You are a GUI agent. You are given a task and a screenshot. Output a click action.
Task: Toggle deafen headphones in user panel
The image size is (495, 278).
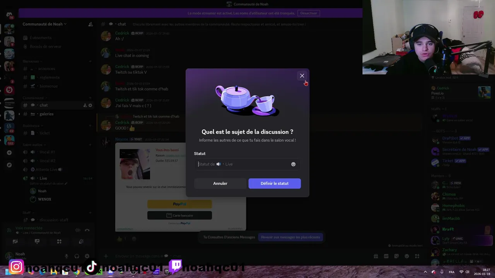(x=77, y=256)
